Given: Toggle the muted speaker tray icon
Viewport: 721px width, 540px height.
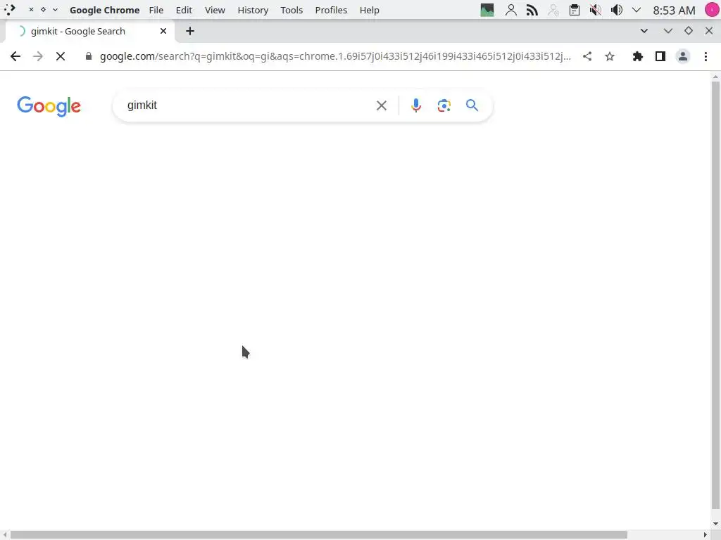Looking at the screenshot, I should pos(596,10).
